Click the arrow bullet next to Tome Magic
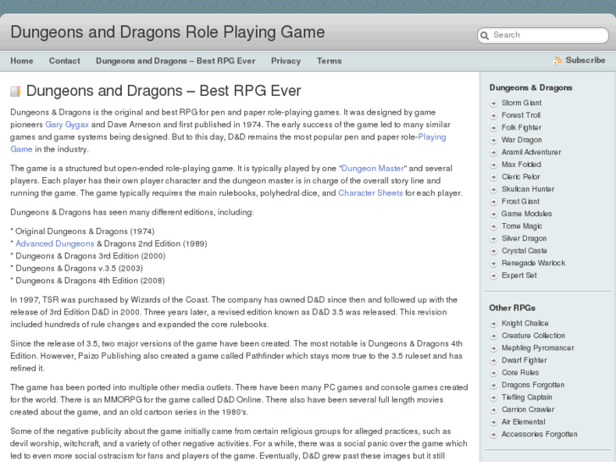616x462 pixels. [x=493, y=226]
